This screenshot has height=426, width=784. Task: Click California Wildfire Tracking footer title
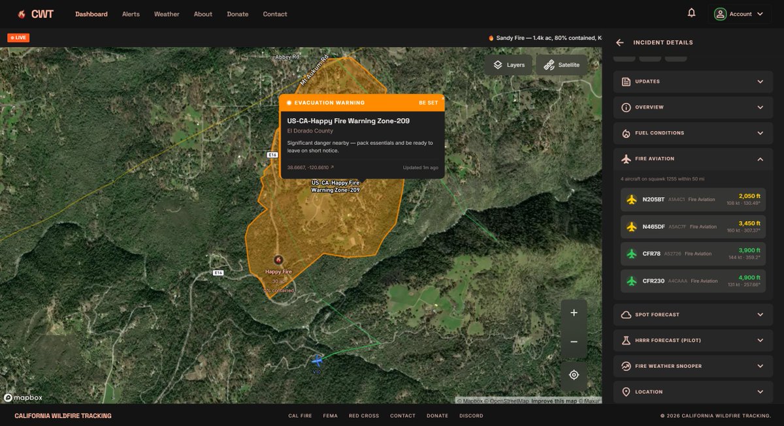click(x=63, y=416)
